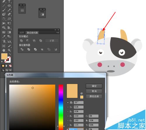Select the Hand tool
This screenshot has width=146, height=130.
4,50
